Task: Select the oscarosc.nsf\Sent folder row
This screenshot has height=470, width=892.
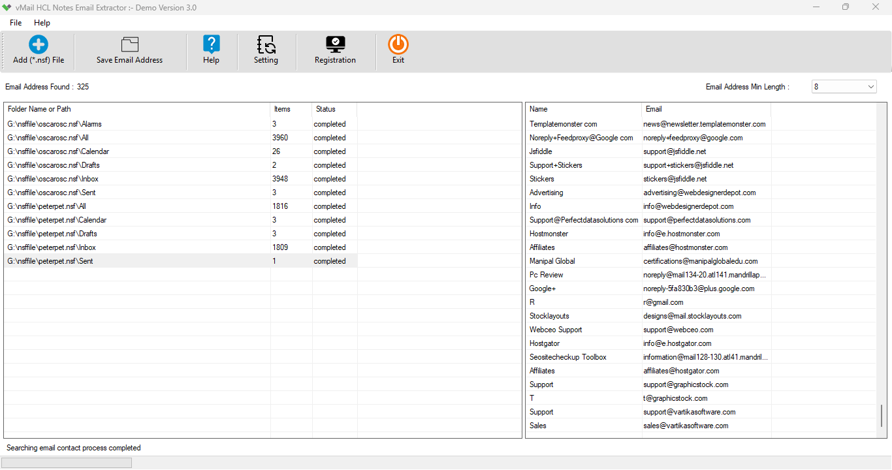Action: [181, 193]
